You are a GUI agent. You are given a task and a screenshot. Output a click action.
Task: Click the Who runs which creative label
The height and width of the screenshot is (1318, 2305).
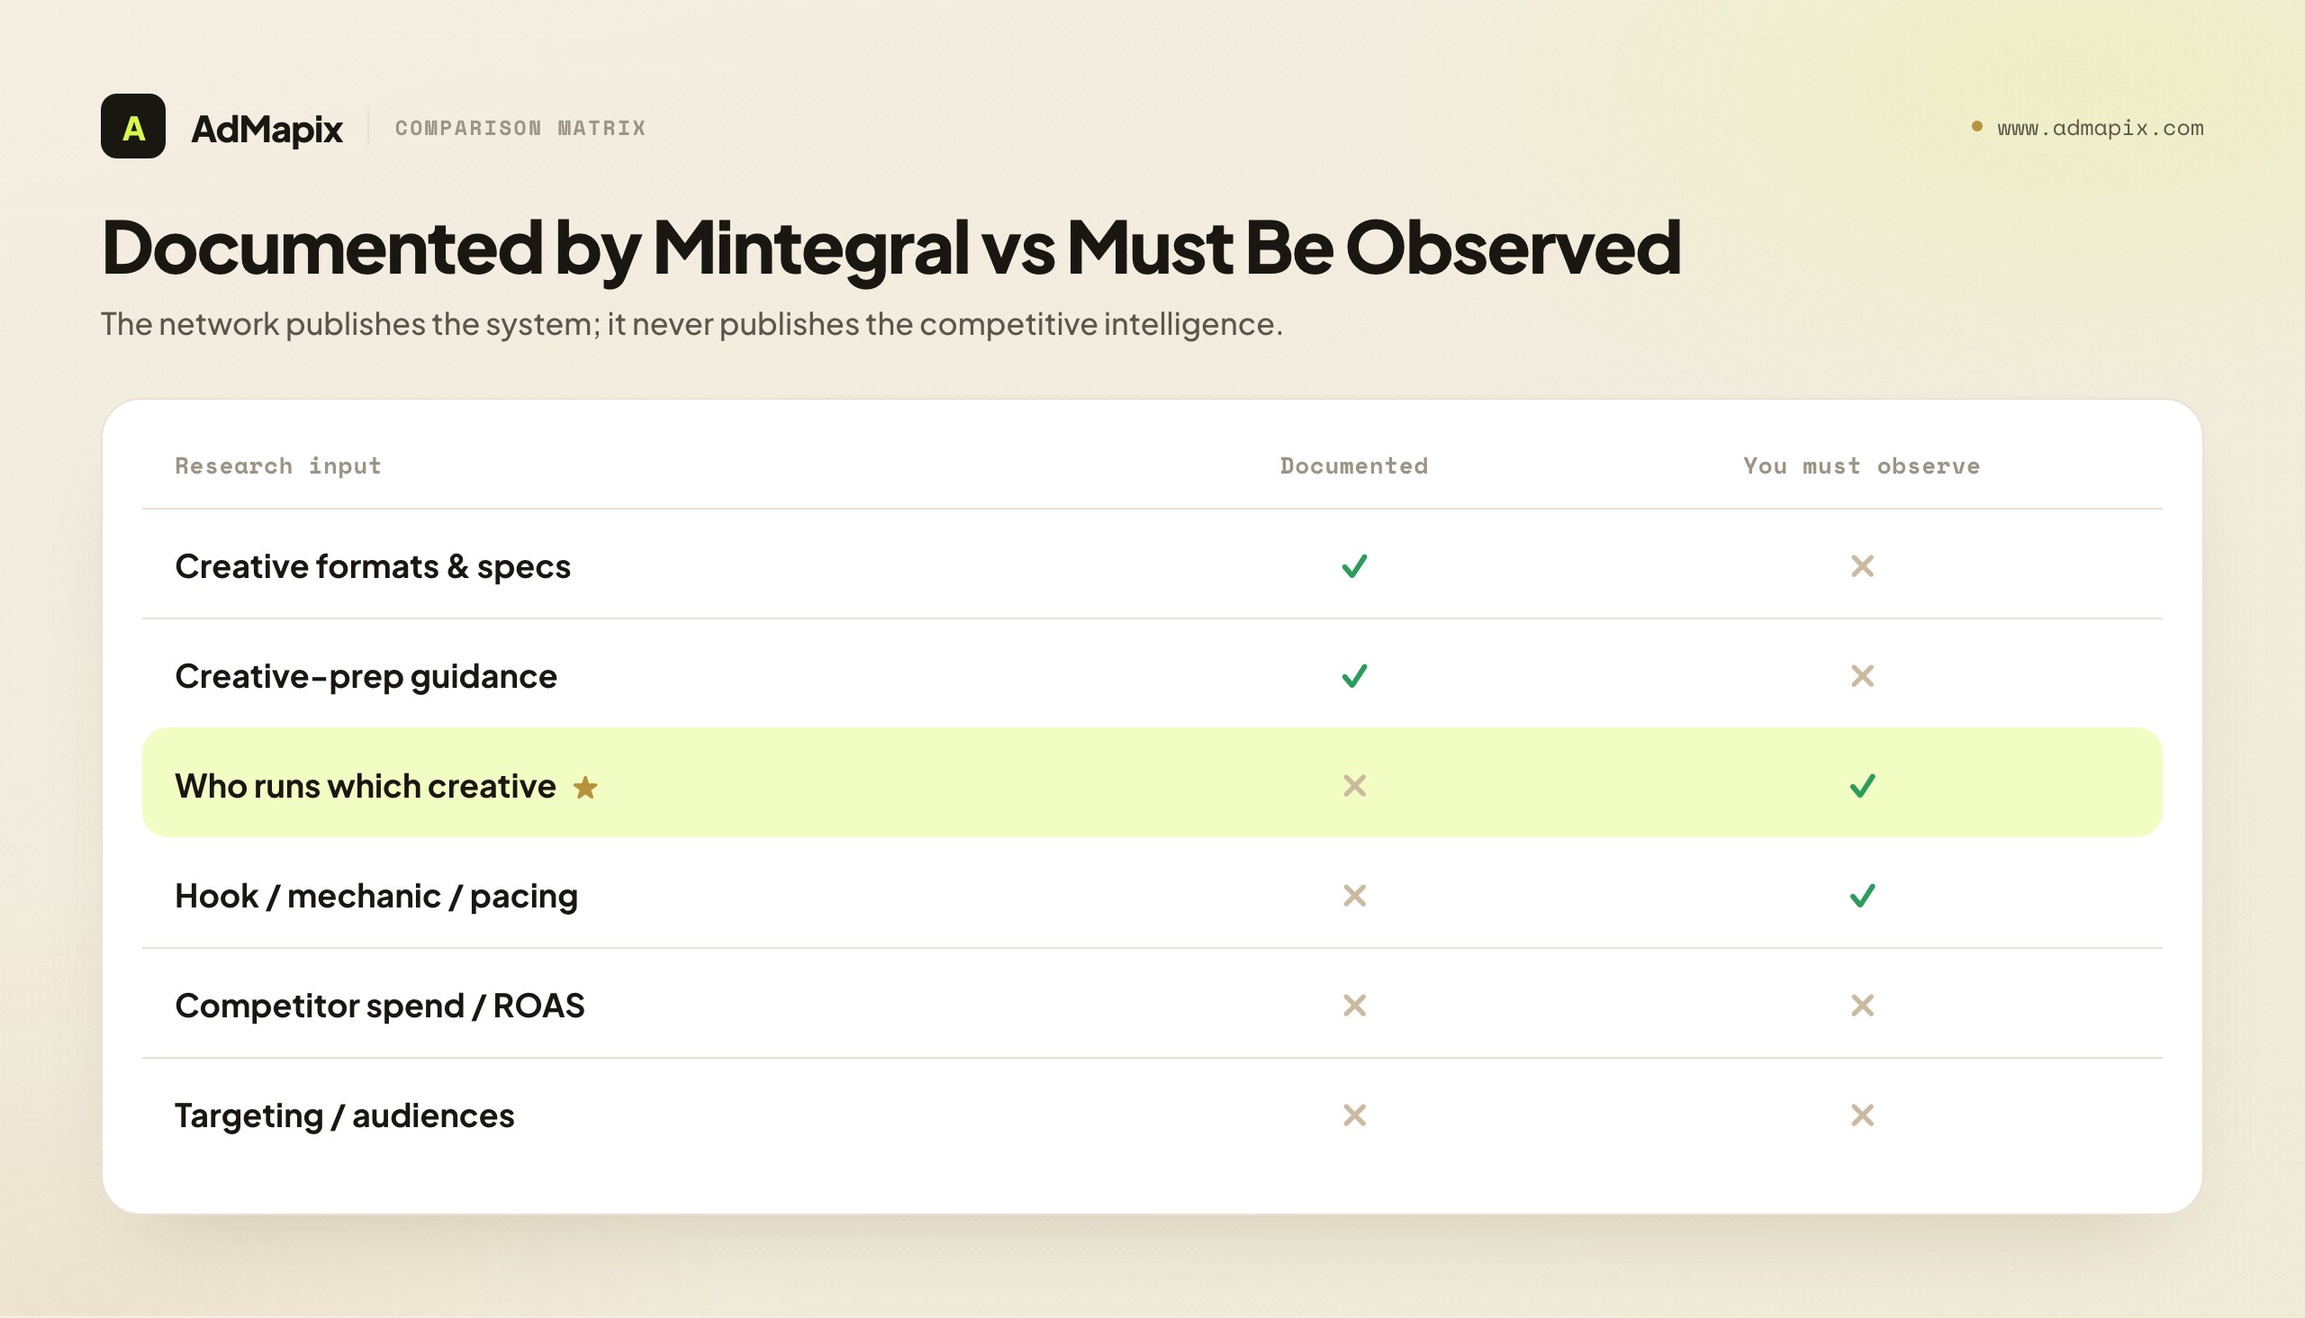tap(366, 786)
